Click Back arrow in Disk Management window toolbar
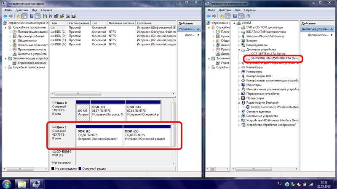Image resolution: width=337 pixels, height=189 pixels. tap(5, 16)
